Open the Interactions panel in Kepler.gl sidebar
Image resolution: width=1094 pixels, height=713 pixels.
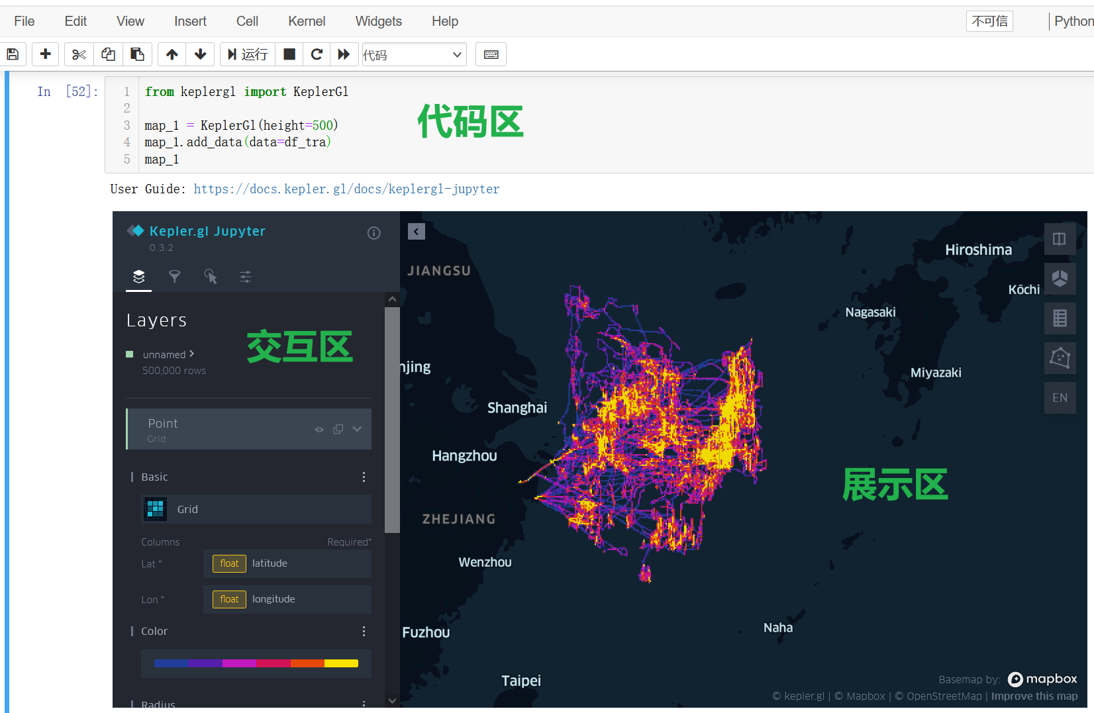tap(211, 277)
